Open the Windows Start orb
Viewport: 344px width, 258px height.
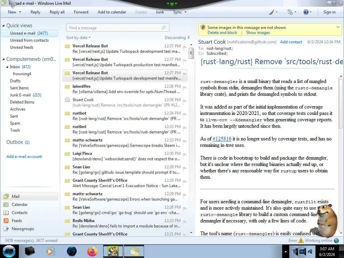click(9, 251)
